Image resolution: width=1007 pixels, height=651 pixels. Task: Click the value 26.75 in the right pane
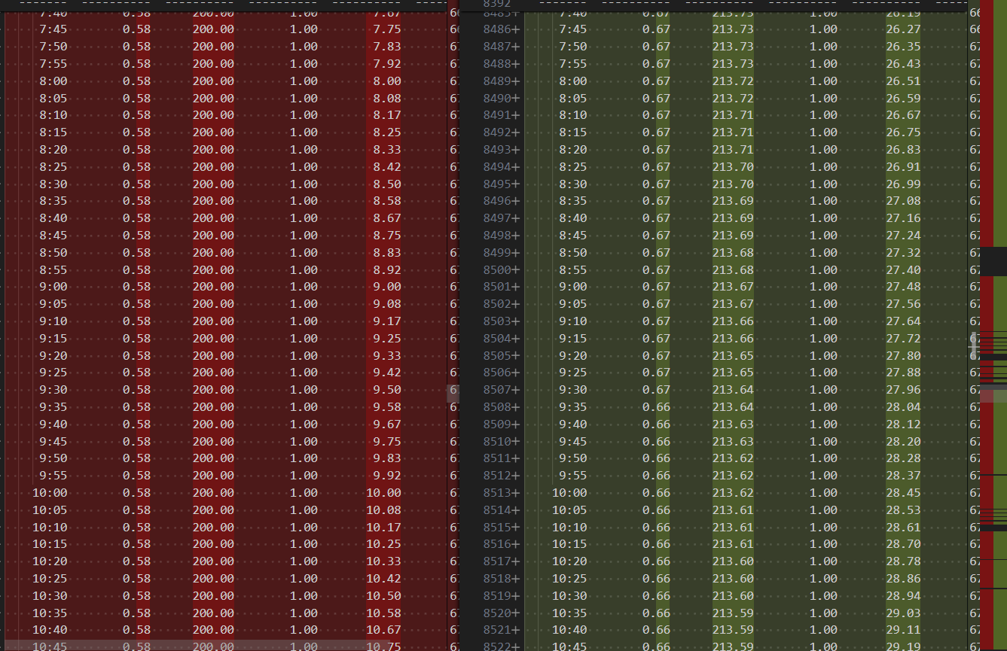(903, 132)
